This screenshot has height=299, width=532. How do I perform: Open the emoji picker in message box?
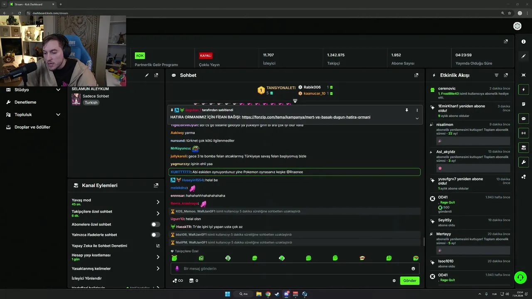click(413, 269)
